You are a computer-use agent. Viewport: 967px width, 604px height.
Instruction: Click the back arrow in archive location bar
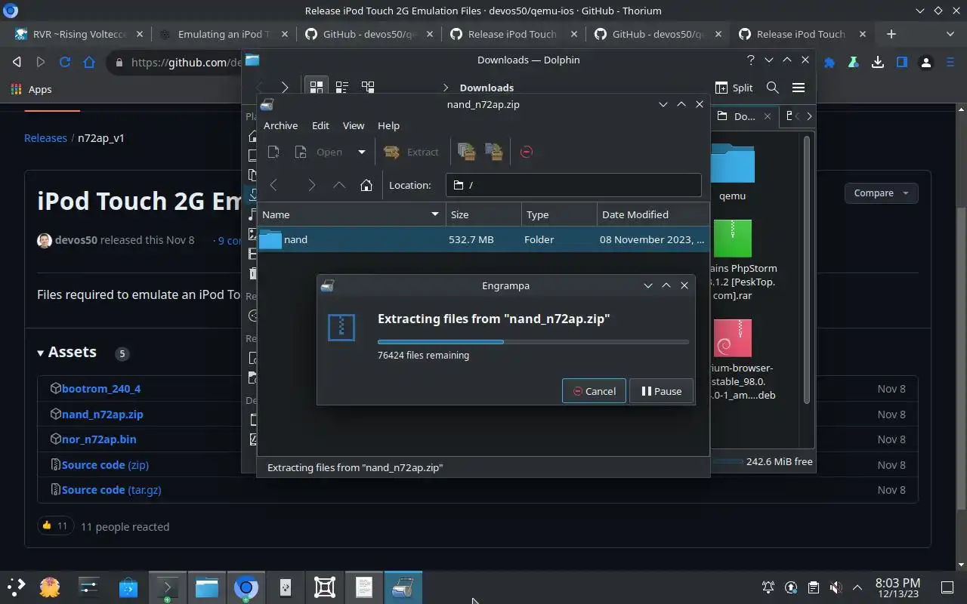pos(274,185)
